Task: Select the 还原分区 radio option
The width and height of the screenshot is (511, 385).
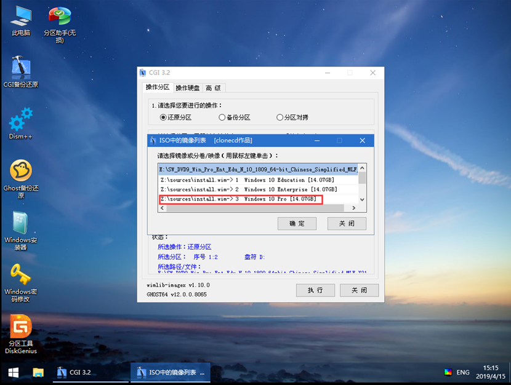Action: [163, 117]
